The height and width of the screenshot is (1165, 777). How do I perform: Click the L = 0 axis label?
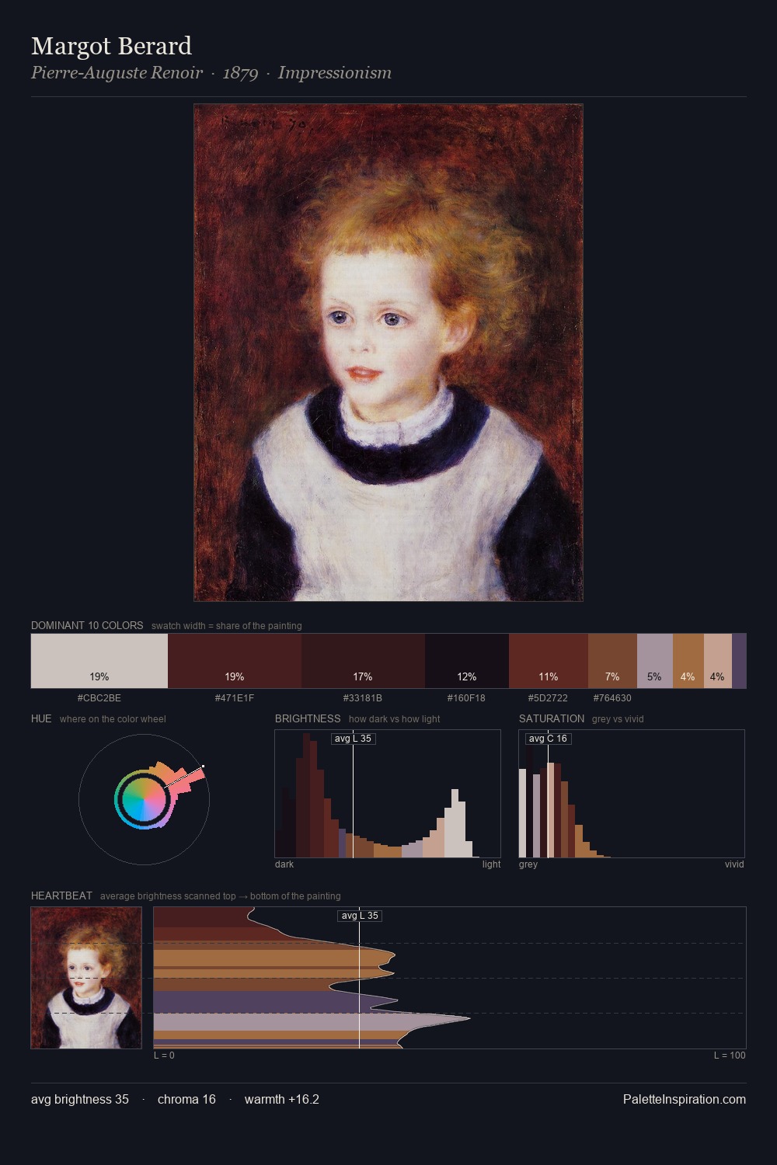coord(164,1055)
